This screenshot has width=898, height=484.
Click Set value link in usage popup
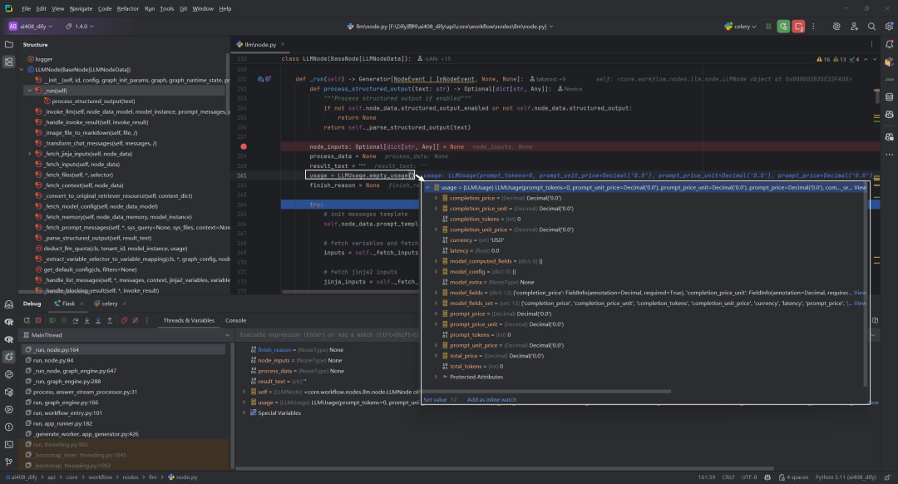point(435,400)
